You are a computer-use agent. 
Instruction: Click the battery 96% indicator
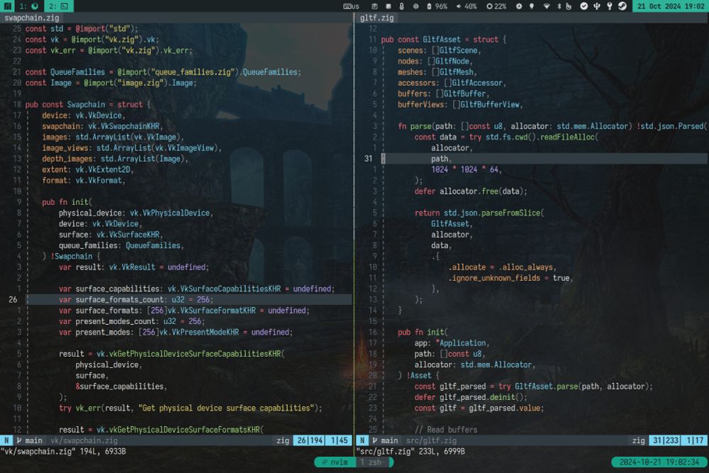437,5
